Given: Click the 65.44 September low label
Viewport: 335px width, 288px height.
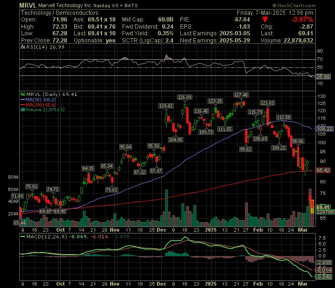Looking at the screenshot, I should point(20,223).
